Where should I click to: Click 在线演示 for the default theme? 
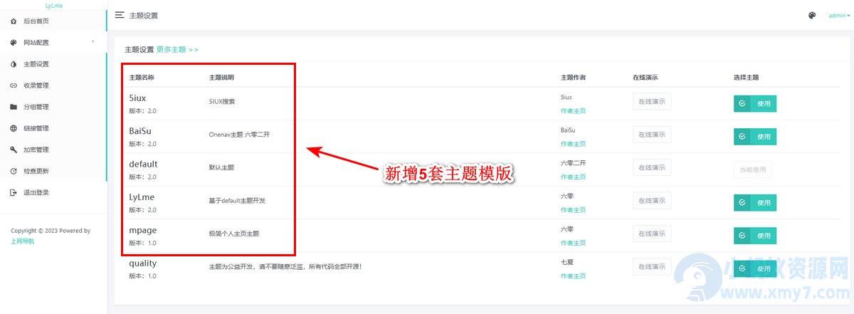652,167
